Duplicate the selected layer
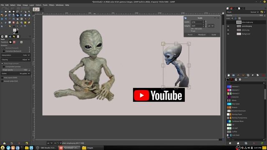 (248, 75)
